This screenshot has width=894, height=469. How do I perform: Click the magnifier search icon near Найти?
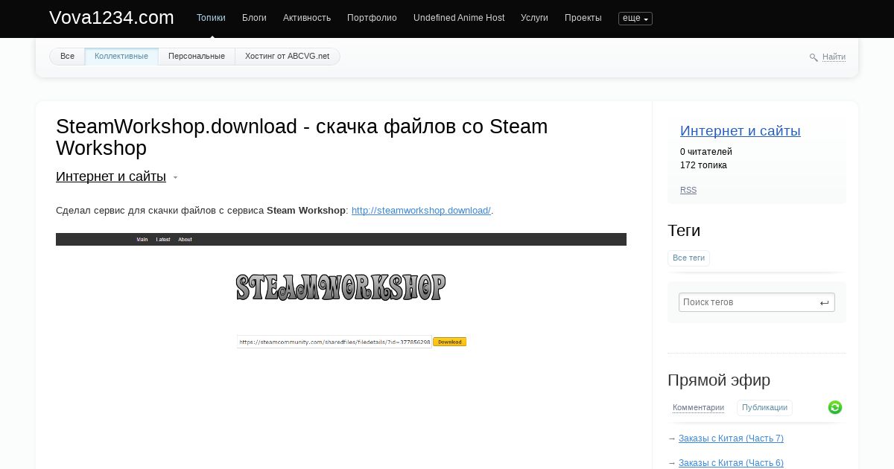(814, 57)
